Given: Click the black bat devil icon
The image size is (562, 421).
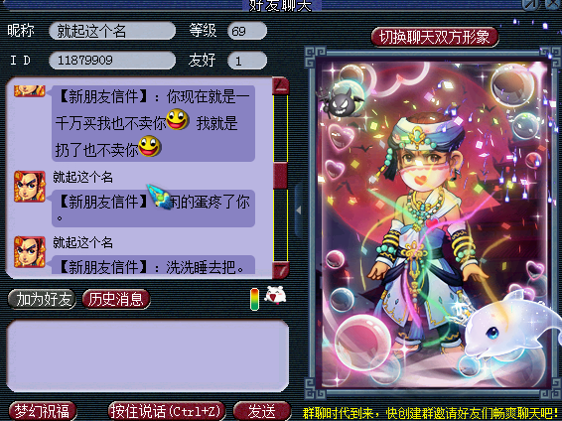Looking at the screenshot, I should point(342,102).
